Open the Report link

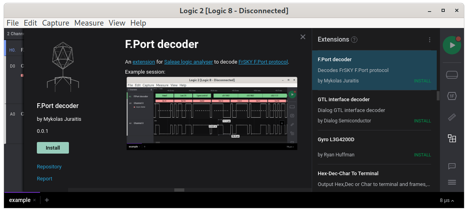[44, 179]
